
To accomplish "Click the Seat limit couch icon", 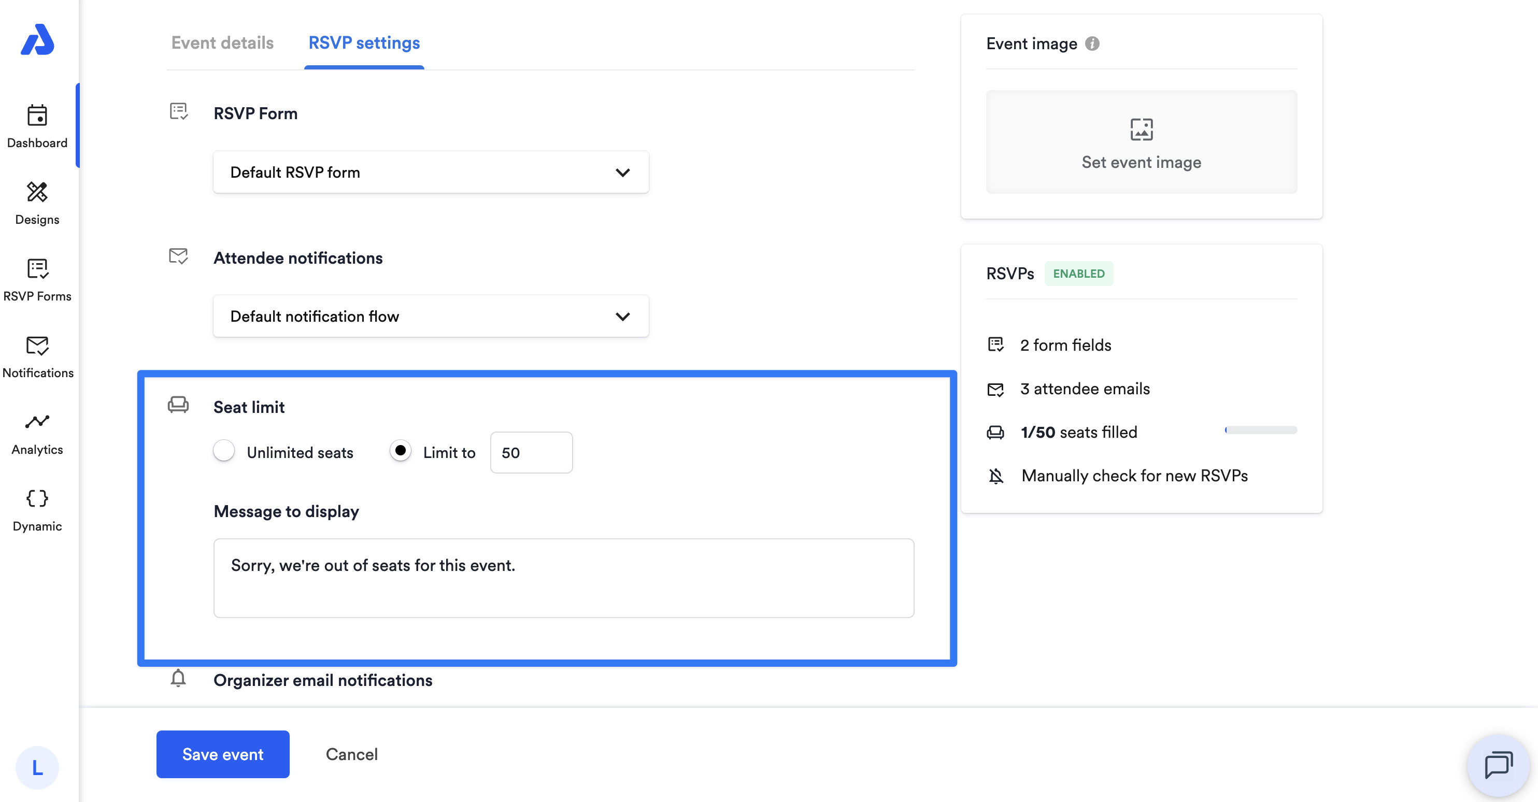I will coord(178,405).
